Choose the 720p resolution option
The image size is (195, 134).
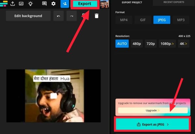[151, 44]
